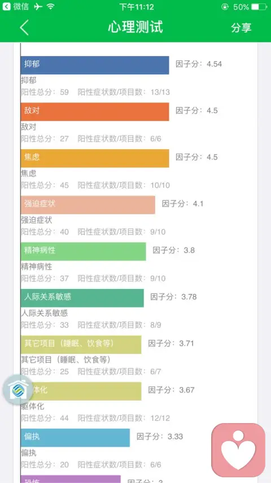Tap the Wi-Fi status icon
271x483 pixels.
click(x=51, y=6)
